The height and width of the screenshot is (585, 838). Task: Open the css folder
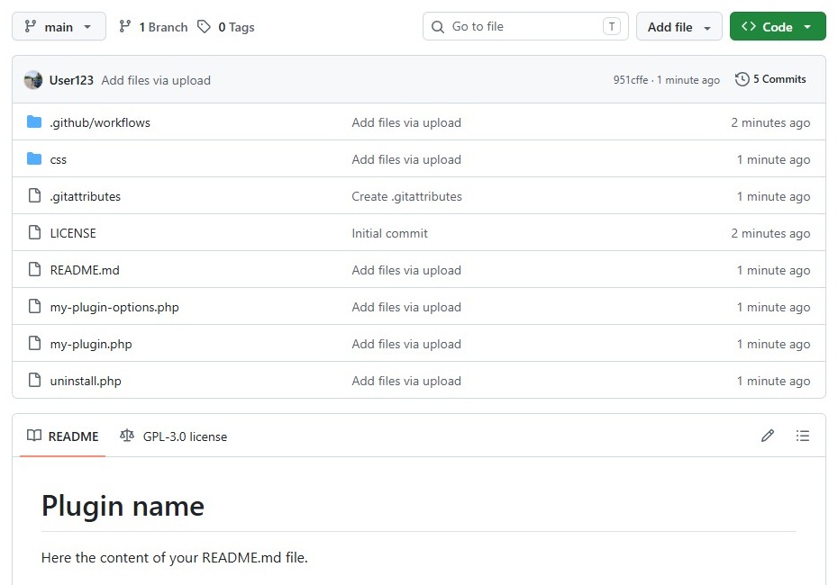tap(59, 159)
